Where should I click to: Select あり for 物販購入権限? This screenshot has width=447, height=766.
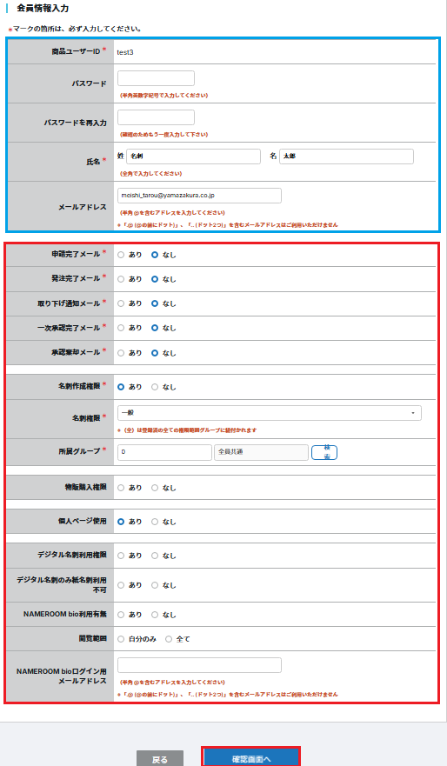pyautogui.click(x=121, y=488)
